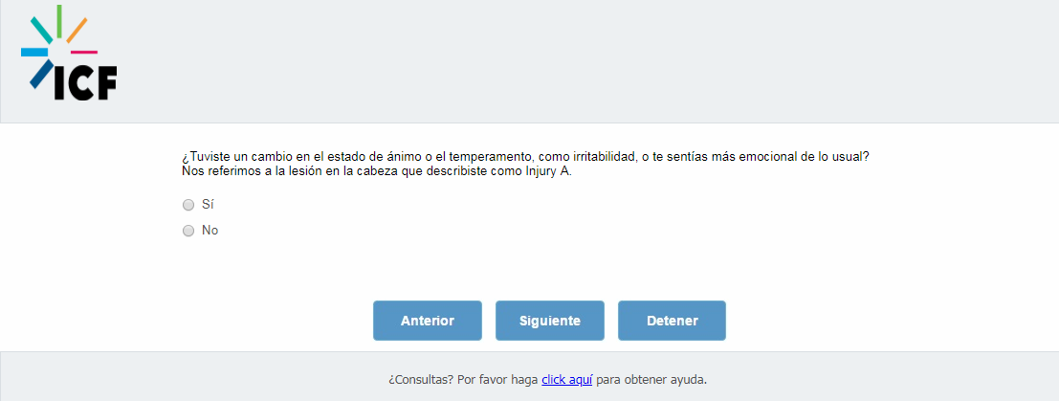Choose the Sí answer label text
Screen dimensions: 1059x401
point(208,204)
